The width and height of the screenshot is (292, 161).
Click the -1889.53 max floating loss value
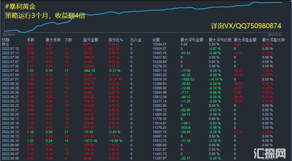(187, 79)
